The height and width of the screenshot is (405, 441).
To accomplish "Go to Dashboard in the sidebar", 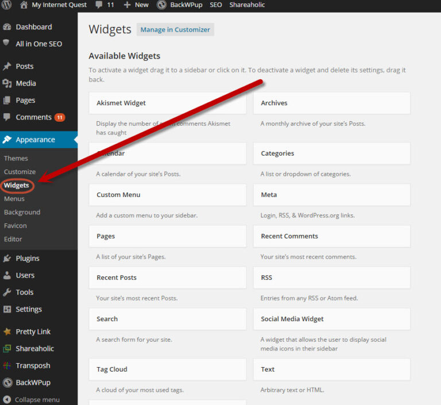I will point(34,27).
